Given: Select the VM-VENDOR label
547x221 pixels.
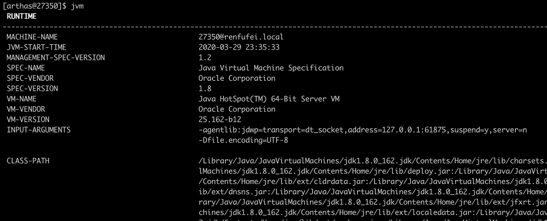Looking at the screenshot, I should [x=26, y=109].
